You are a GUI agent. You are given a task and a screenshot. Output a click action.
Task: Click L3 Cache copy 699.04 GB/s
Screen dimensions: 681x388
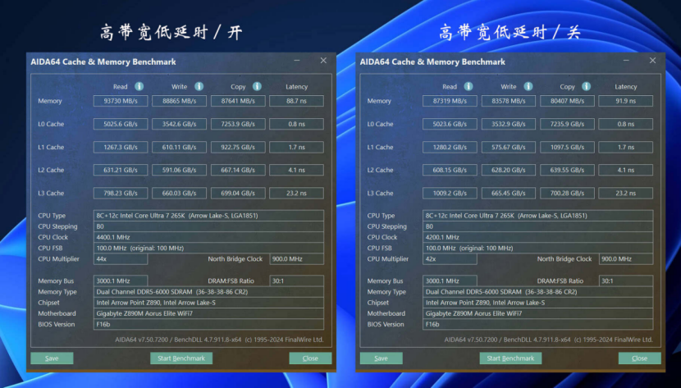pyautogui.click(x=238, y=193)
